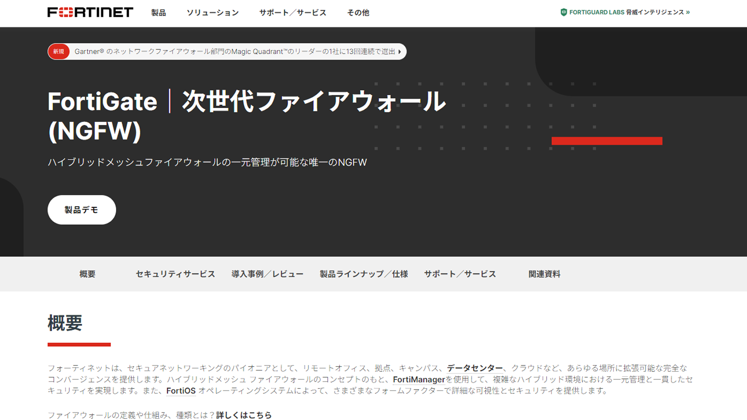Screen dimensions: 747x420
Task: Go to 製品ラインナップ／仕様 tab
Action: [x=364, y=274]
